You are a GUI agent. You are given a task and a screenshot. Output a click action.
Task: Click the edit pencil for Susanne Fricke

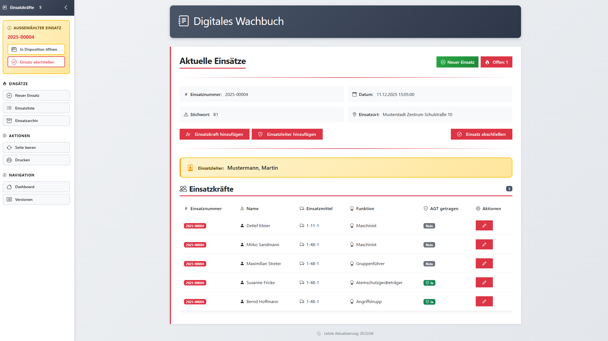[484, 282]
